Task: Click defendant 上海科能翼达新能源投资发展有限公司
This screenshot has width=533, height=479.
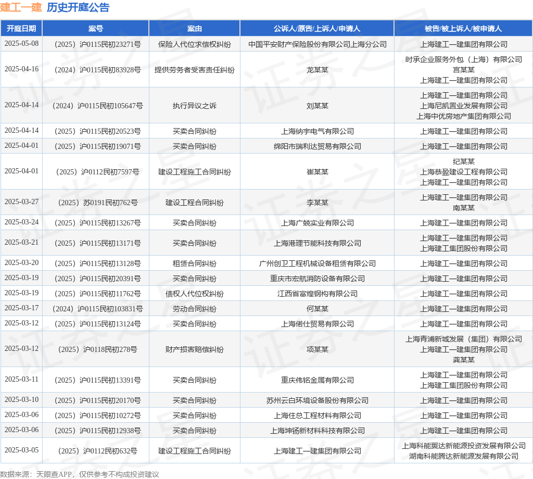Action: pos(463,446)
